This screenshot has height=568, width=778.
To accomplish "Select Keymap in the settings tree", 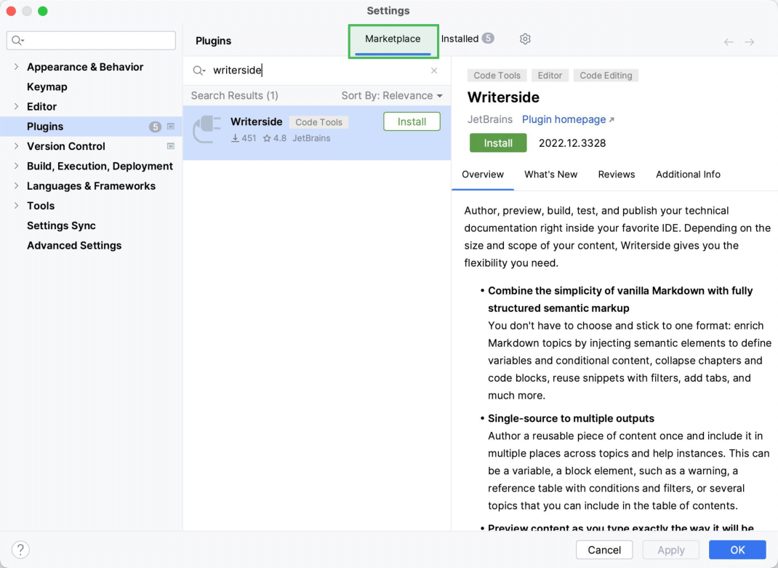I will click(x=47, y=87).
